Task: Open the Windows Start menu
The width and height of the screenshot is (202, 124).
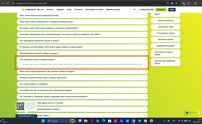Action: [43, 121]
